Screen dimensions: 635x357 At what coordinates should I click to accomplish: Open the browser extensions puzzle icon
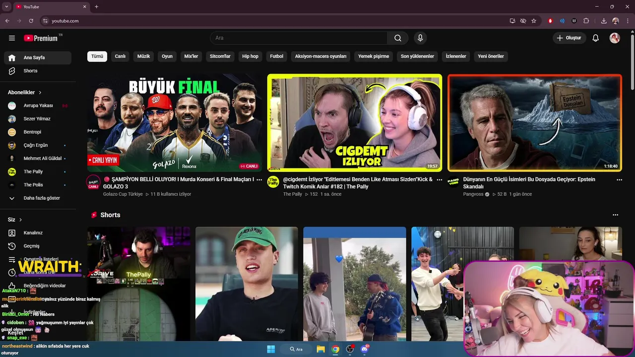pyautogui.click(x=586, y=21)
